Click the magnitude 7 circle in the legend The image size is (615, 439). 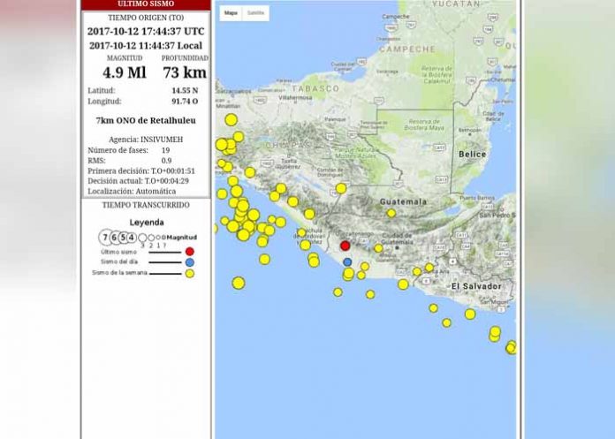106,238
